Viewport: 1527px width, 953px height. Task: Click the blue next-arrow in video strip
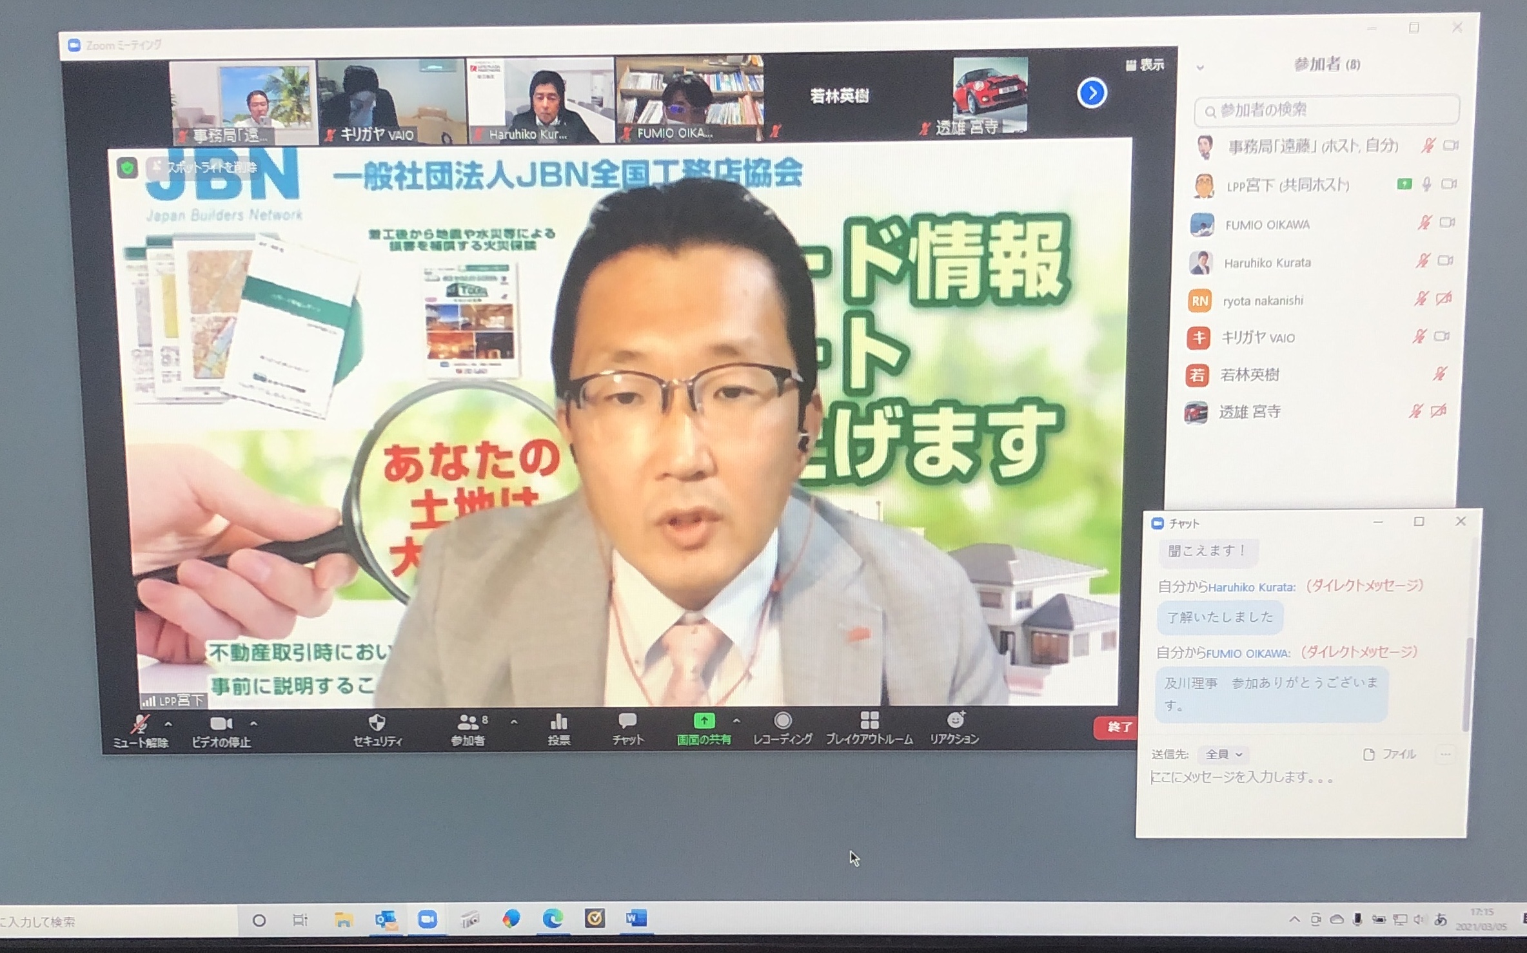[1092, 93]
